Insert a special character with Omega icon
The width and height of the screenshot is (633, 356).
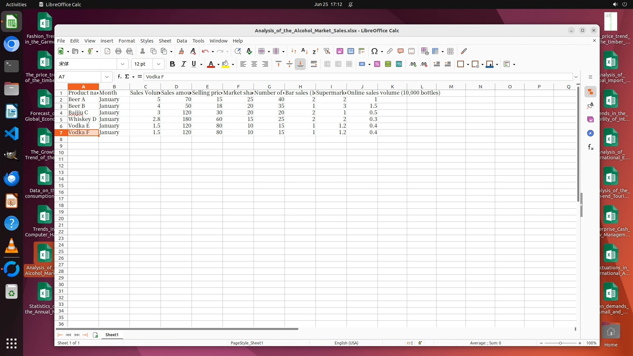(374, 51)
